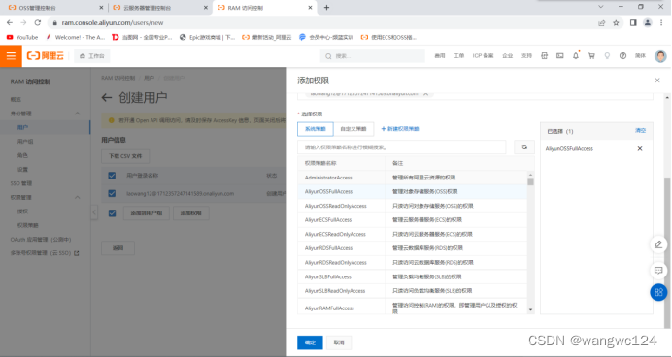
Task: Click the panel's outer vertical scrollbar
Action: (x=667, y=252)
